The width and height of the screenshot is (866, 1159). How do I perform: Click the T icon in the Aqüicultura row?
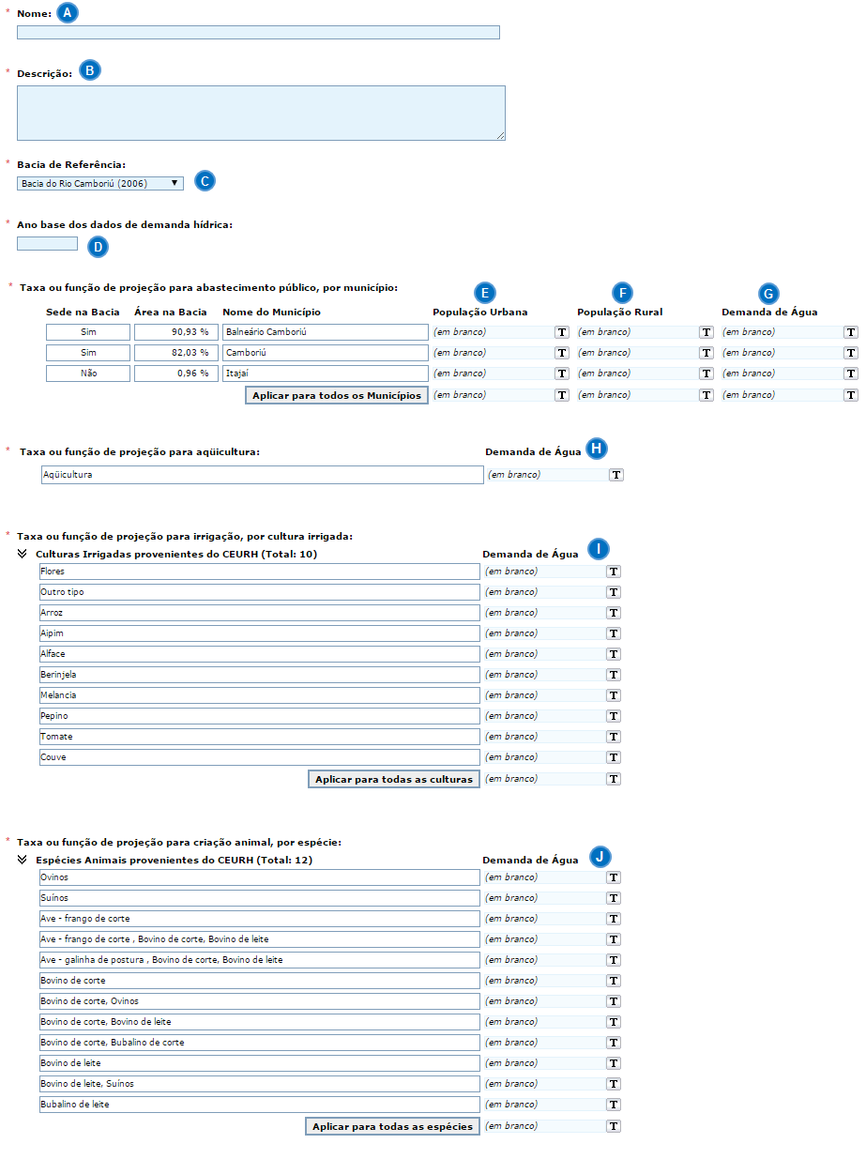pos(616,475)
